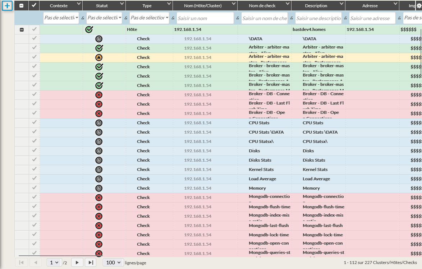Screen dimensions: 422x269
Task: Click the warning status icon for Arbiter check
Action: pyautogui.click(x=99, y=57)
